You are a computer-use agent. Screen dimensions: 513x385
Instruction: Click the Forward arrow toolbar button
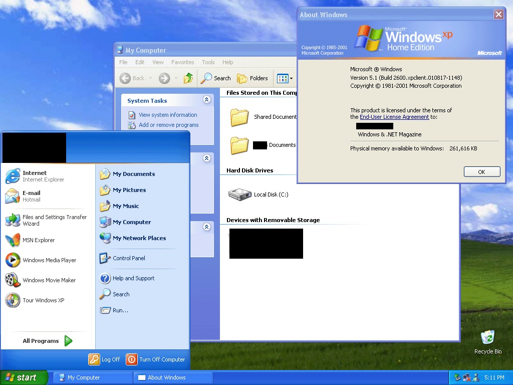point(164,78)
